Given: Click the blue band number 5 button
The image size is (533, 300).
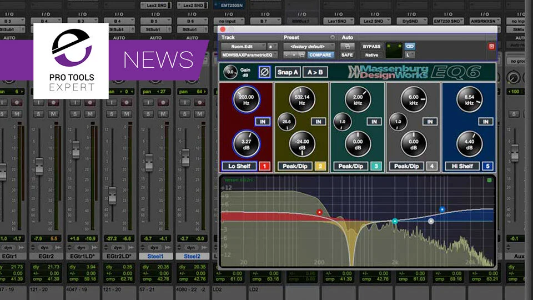Looking at the screenshot, I should point(487,166).
